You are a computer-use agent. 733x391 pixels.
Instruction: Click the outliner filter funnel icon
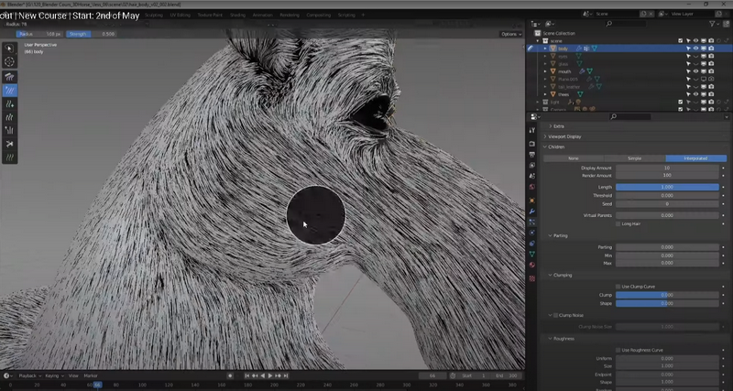pyautogui.click(x=712, y=24)
